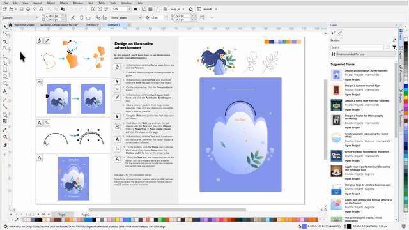This screenshot has height=230, width=409.
Task: Open the Effects menu
Action: coord(64,3)
